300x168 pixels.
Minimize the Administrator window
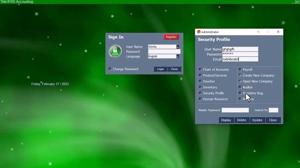(x=258, y=32)
